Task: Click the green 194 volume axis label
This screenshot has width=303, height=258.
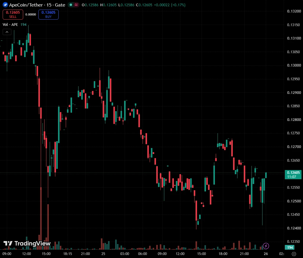Action: (x=290, y=247)
